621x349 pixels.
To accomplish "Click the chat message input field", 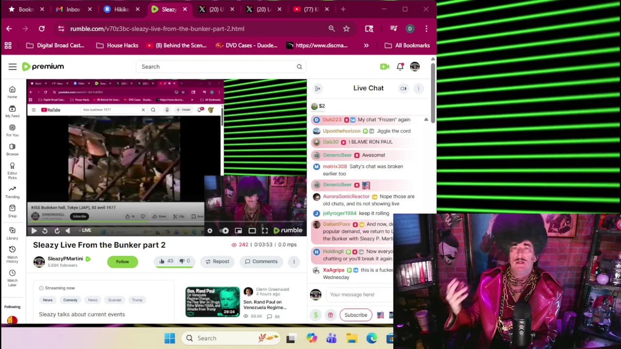I will (x=359, y=295).
